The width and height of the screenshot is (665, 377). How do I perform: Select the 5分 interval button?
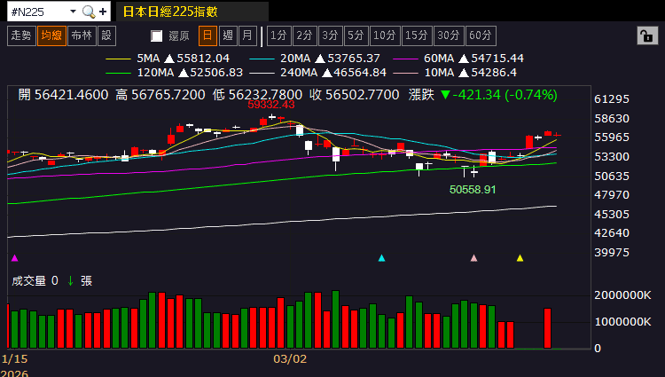[x=356, y=35]
